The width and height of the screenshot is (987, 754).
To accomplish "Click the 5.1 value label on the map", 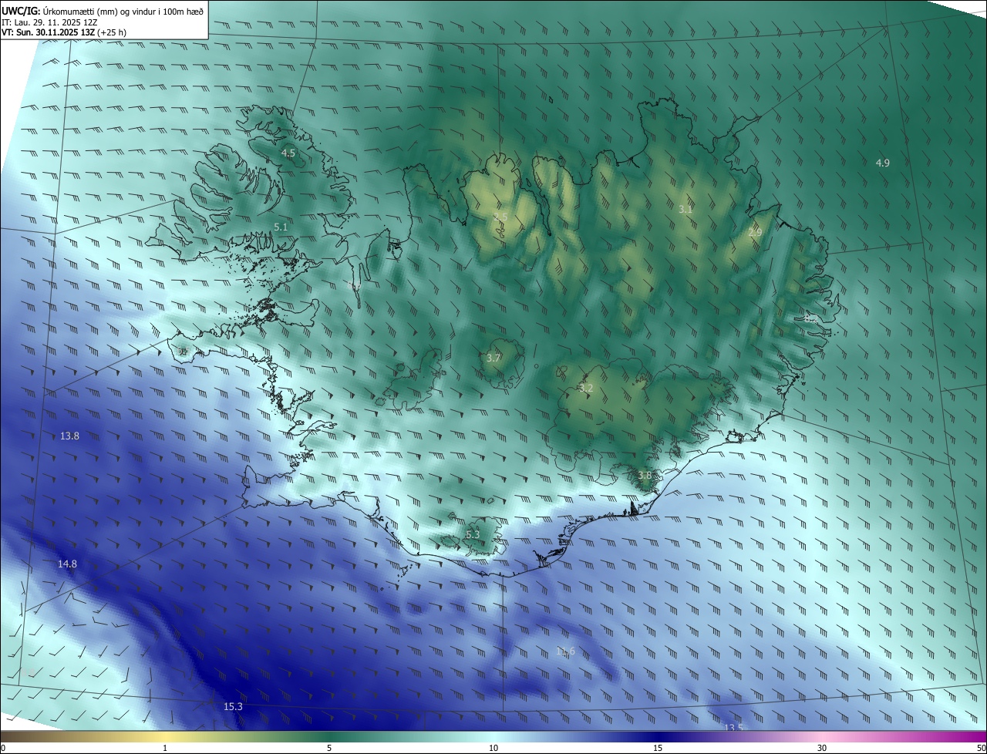I will [281, 227].
